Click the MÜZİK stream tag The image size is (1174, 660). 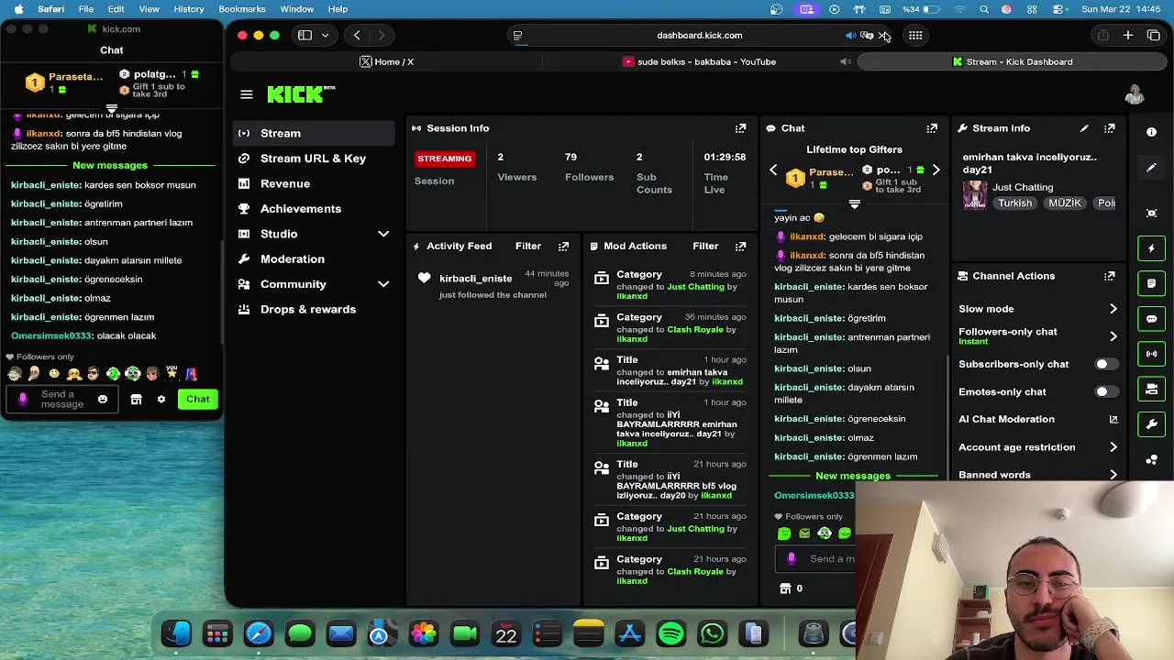tap(1065, 203)
